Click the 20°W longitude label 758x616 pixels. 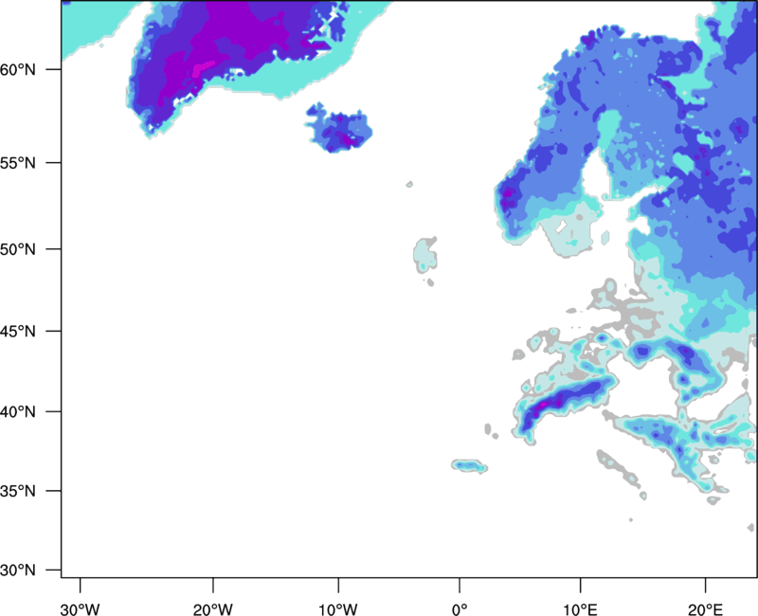[x=213, y=609]
